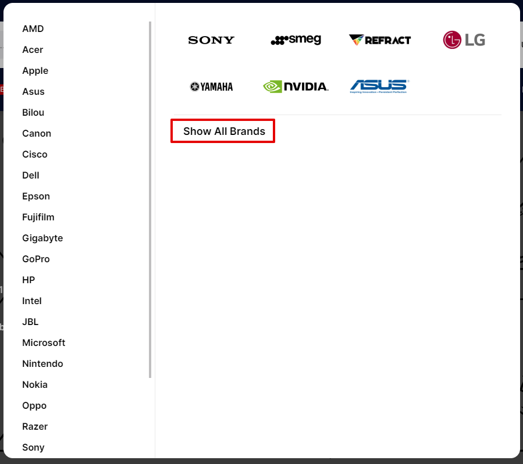This screenshot has height=464, width=523.
Task: Select Razer in the brand list
Action: click(35, 427)
